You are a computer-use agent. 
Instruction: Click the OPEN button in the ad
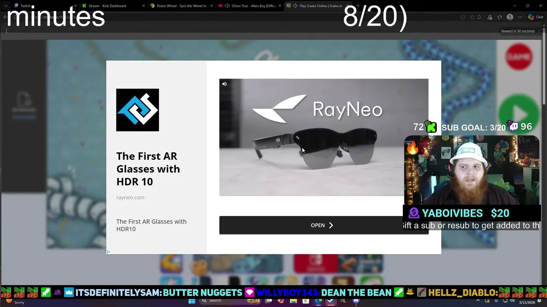click(x=323, y=225)
